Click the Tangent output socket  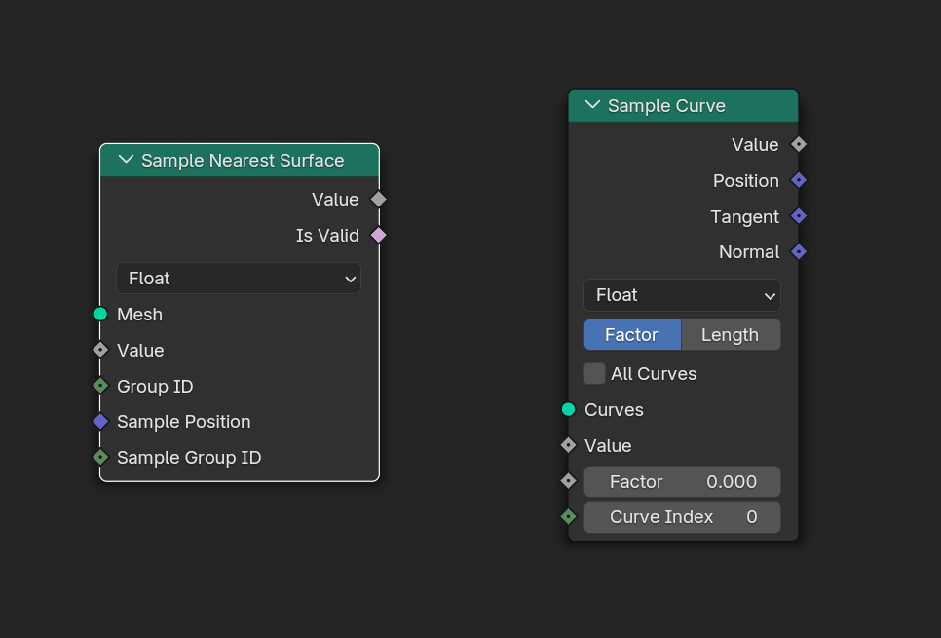(799, 216)
